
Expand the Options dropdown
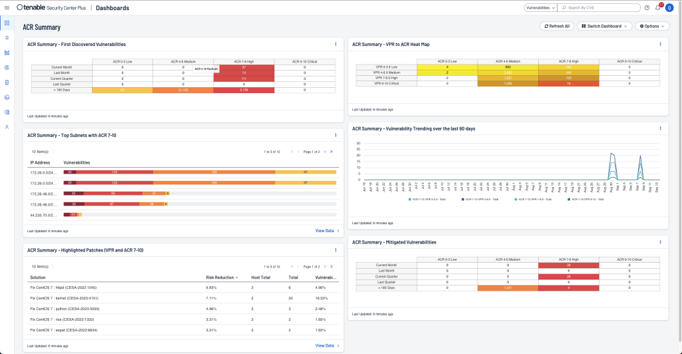pyautogui.click(x=652, y=26)
